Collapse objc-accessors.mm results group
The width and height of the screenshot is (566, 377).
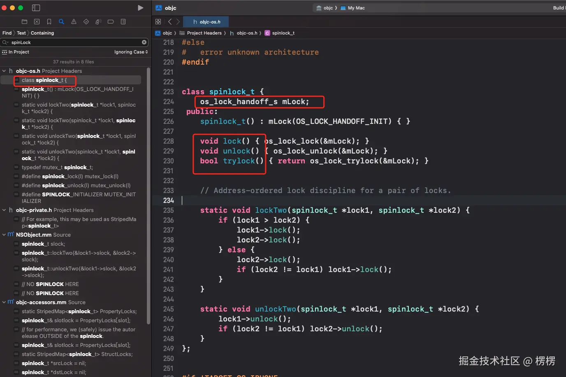4,302
